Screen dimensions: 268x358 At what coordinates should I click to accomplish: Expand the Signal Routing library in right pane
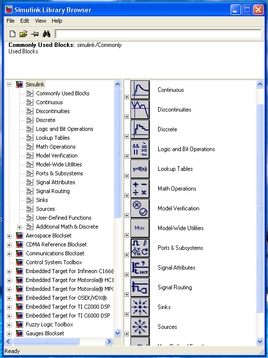tap(127, 294)
